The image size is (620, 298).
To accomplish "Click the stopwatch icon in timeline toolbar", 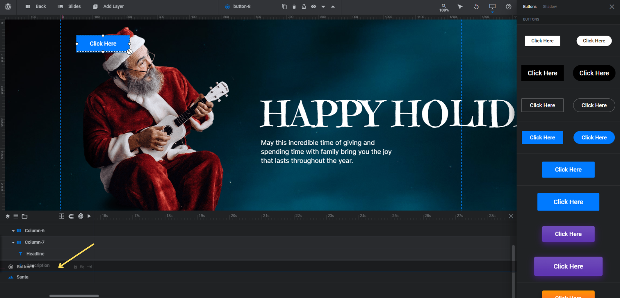I will pyautogui.click(x=81, y=216).
